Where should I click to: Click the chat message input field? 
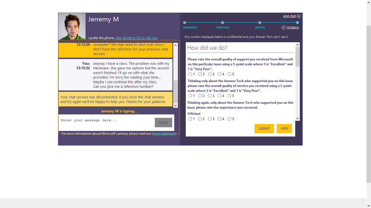[107, 123]
